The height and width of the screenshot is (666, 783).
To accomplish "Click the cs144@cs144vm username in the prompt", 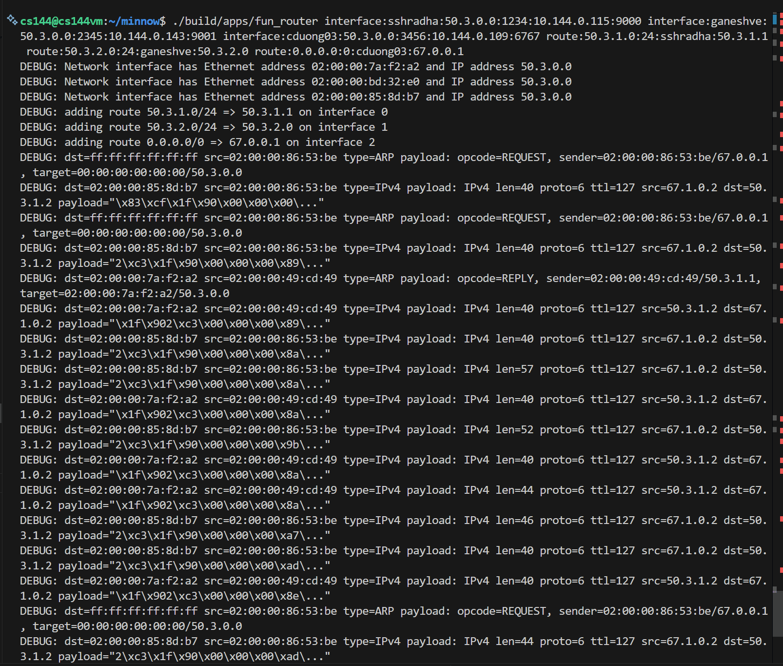I will (61, 21).
